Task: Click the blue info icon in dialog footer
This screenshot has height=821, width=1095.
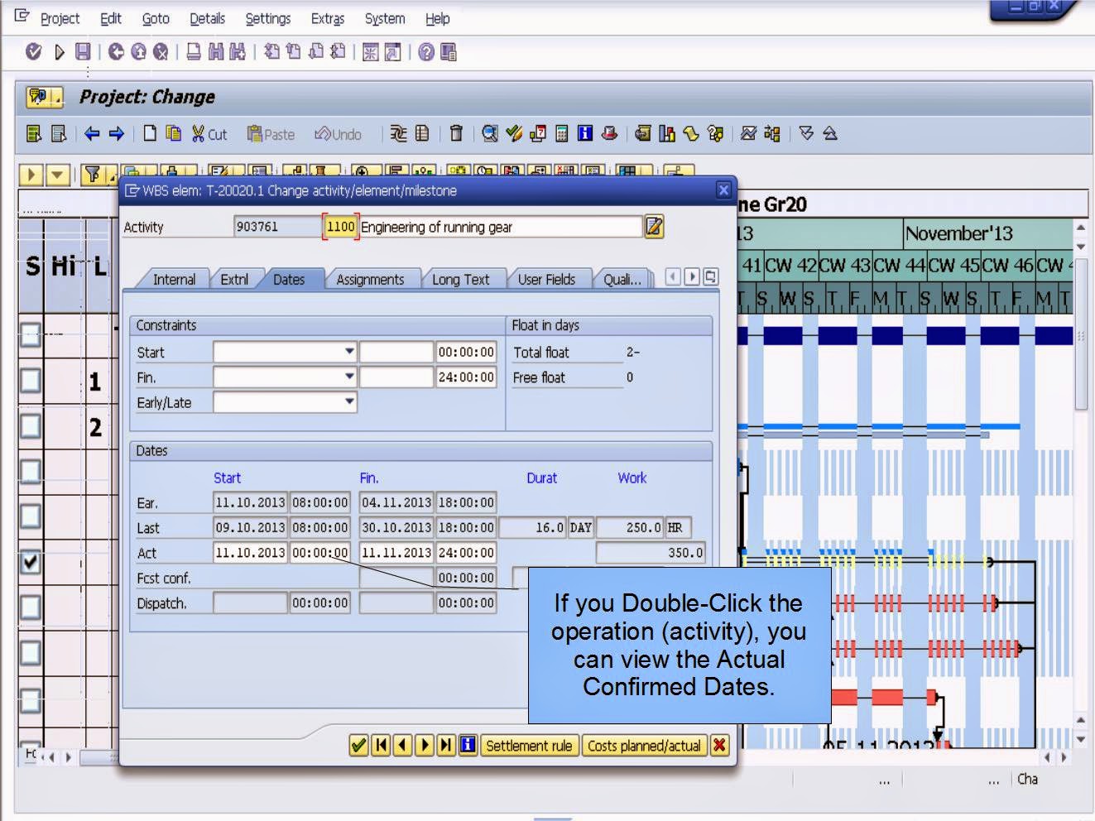Action: [x=468, y=745]
